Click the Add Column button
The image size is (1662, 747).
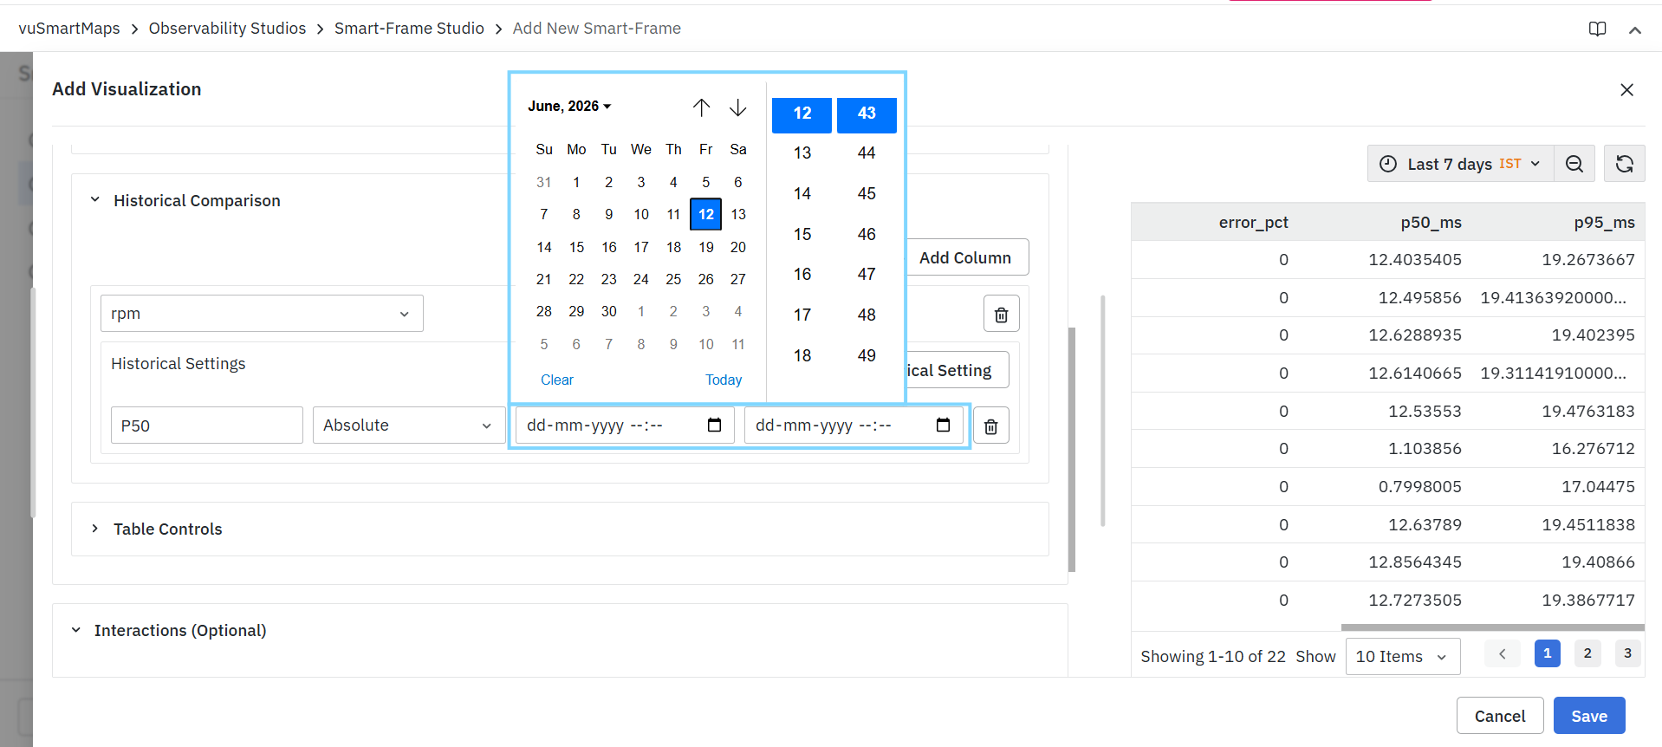pos(966,257)
